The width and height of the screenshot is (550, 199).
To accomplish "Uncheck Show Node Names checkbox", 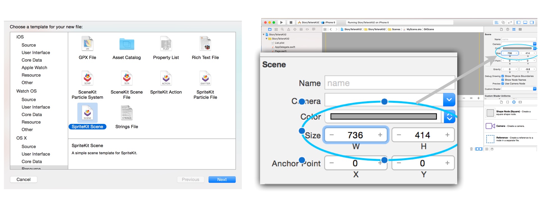I will click(503, 80).
